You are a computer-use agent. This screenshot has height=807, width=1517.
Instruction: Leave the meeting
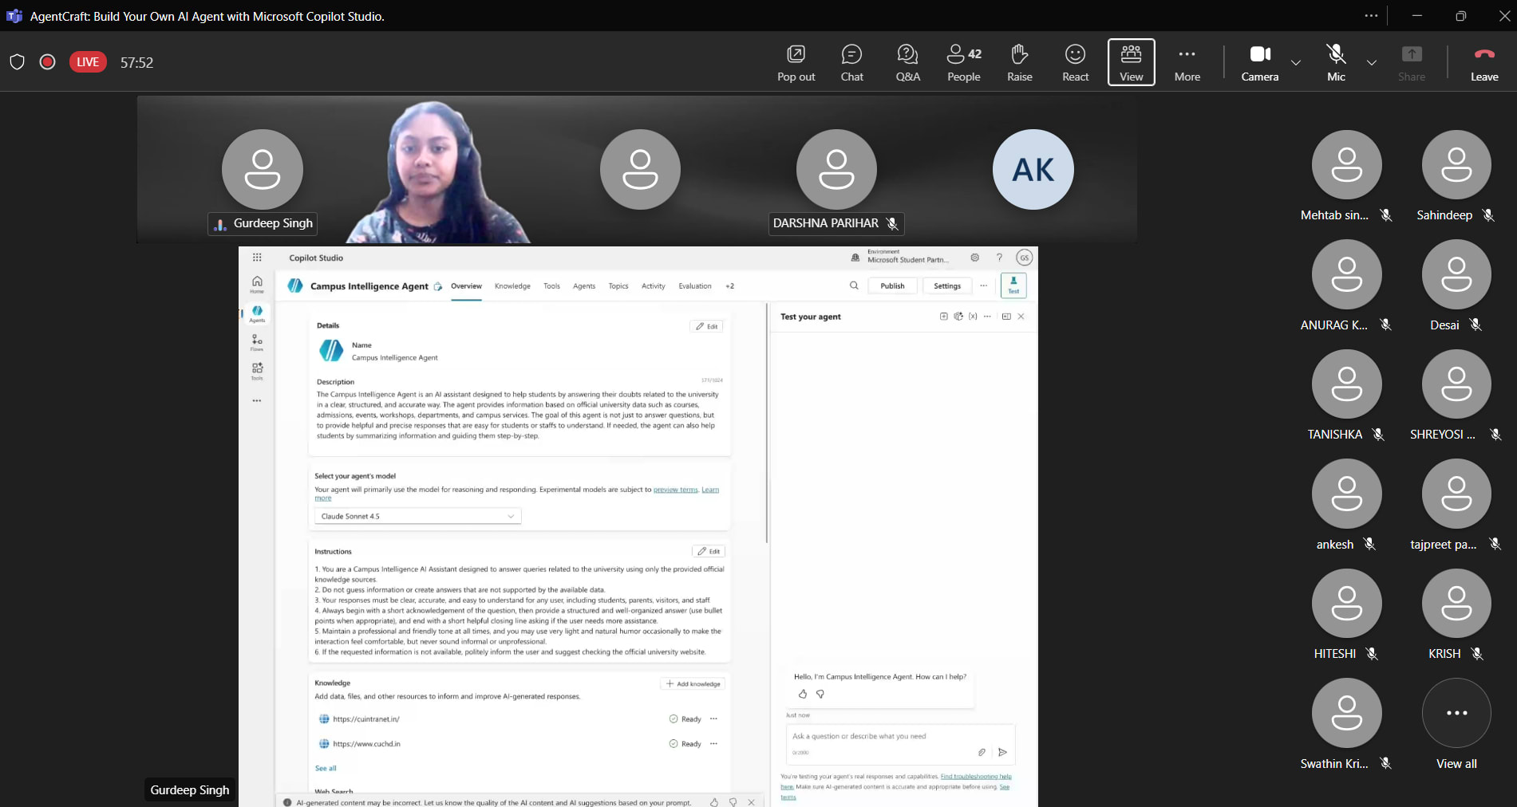(1483, 63)
